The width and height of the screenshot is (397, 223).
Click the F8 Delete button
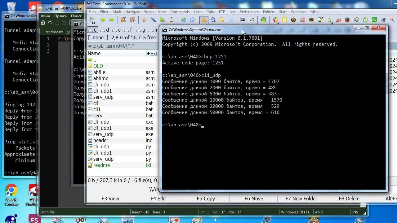[x=349, y=199]
